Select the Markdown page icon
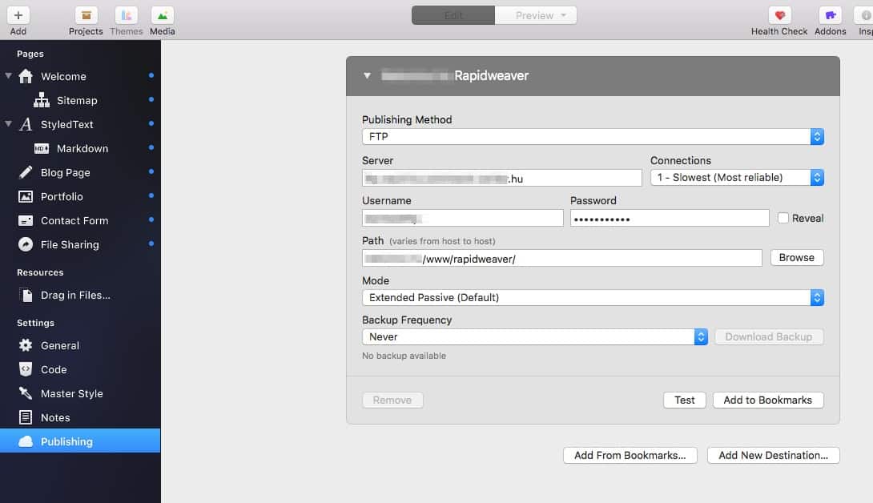Image resolution: width=873 pixels, height=503 pixels. coord(41,148)
